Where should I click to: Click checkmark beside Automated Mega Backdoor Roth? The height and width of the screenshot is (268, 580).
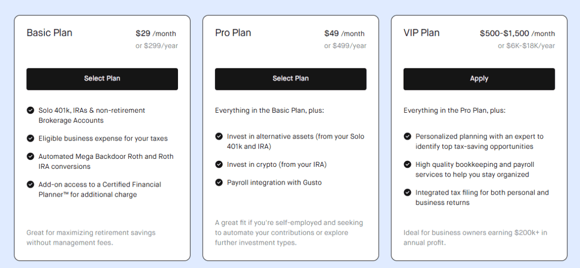tap(30, 156)
